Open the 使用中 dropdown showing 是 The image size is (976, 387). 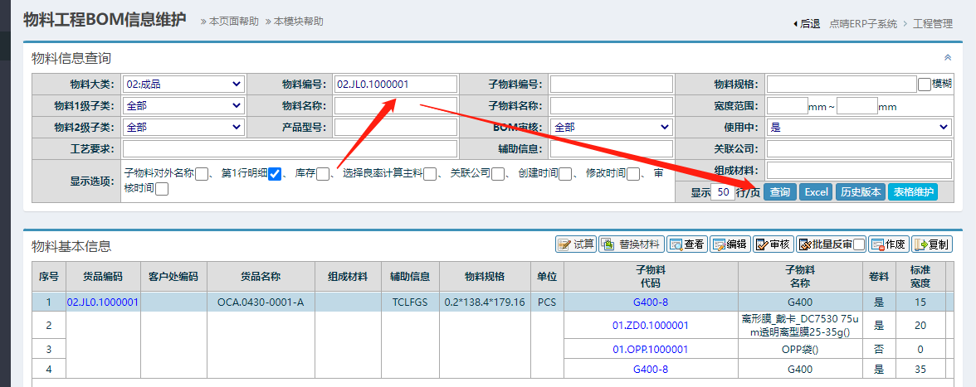click(x=859, y=128)
